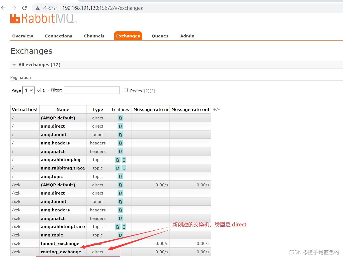Collapse the All exchanges (17) section
Image resolution: width=343 pixels, height=257 pixels.
39,65
